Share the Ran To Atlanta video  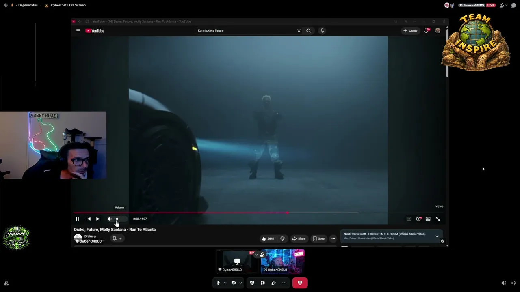299,238
